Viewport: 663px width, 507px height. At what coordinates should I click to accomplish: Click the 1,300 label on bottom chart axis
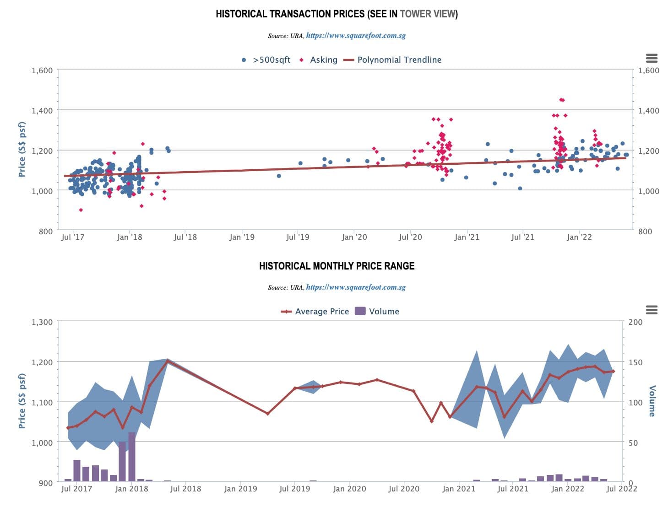(42, 322)
